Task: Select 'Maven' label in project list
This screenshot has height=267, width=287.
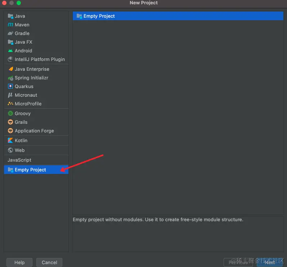Action: [x=22, y=25]
